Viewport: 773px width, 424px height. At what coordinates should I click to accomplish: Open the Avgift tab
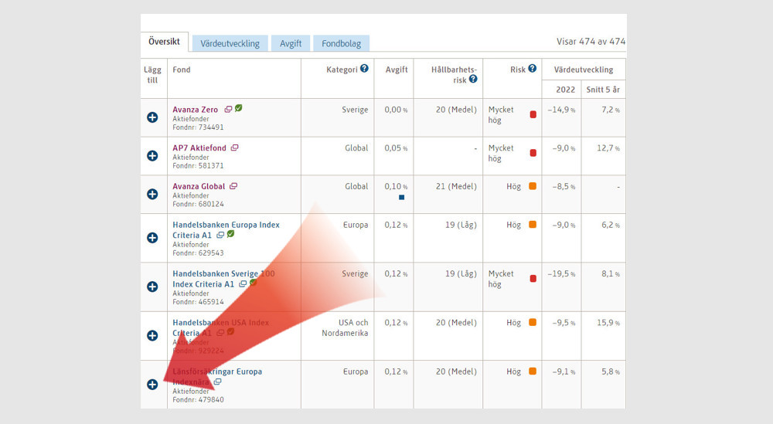(x=291, y=43)
